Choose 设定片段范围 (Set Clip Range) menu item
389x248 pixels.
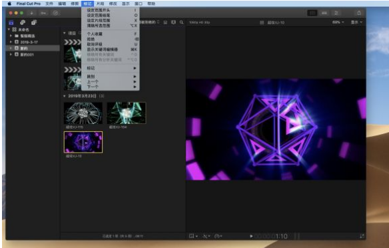point(111,21)
